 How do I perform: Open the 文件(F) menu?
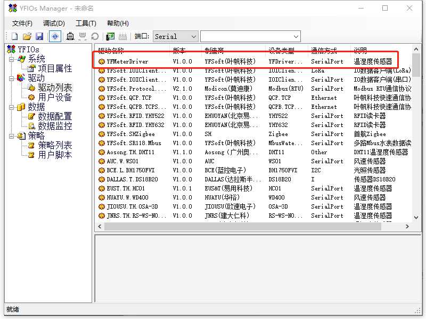(x=22, y=23)
